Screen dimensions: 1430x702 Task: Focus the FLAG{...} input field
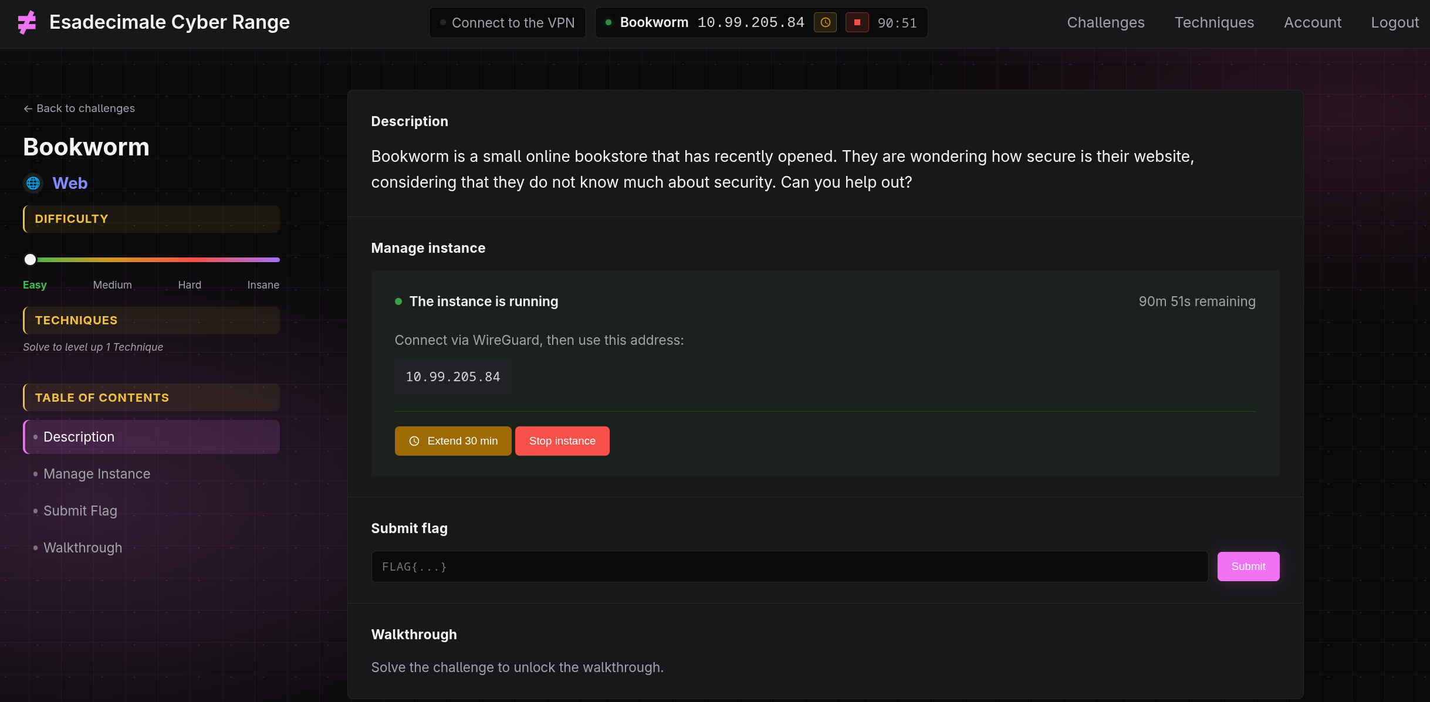point(790,567)
